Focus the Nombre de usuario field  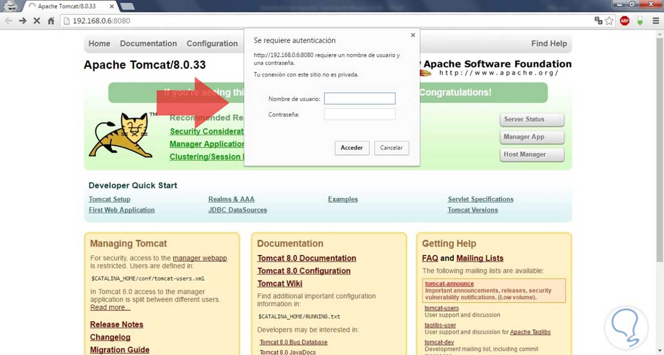tap(360, 98)
